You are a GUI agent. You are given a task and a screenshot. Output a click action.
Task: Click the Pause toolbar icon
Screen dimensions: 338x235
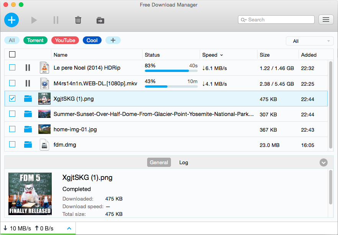click(x=56, y=20)
